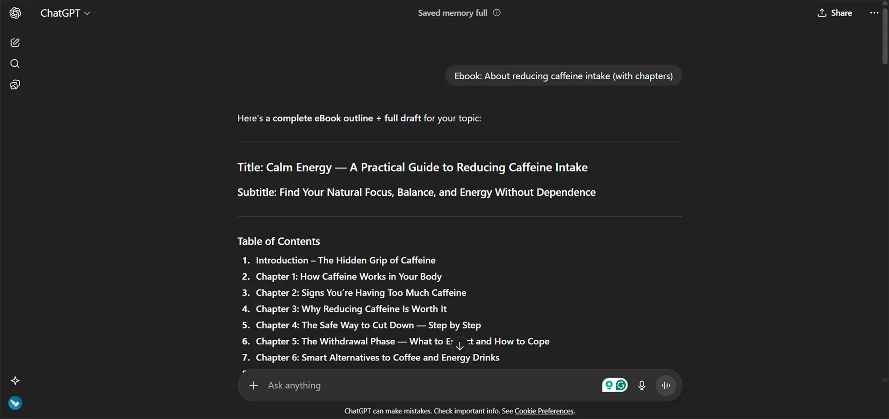Expand the ChatGPT model selector dropdown
The image size is (889, 419).
tap(65, 13)
